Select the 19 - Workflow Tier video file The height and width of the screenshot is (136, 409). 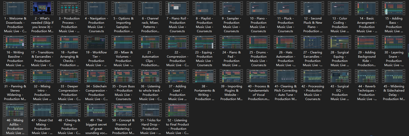click(x=96, y=42)
